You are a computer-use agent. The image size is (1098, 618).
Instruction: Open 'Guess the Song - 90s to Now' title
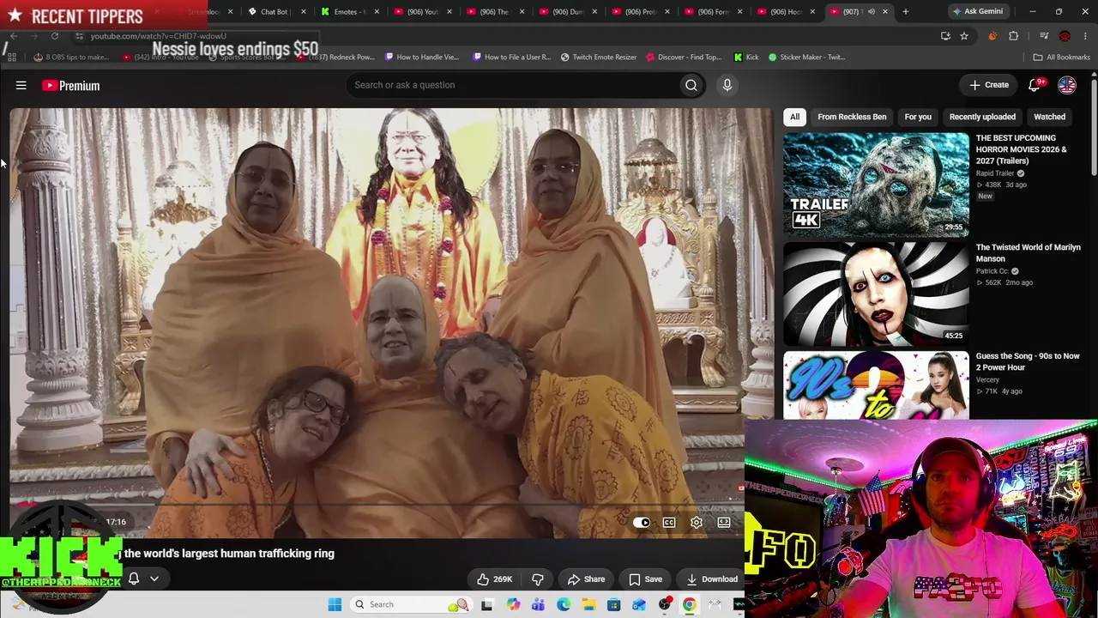coord(1028,361)
